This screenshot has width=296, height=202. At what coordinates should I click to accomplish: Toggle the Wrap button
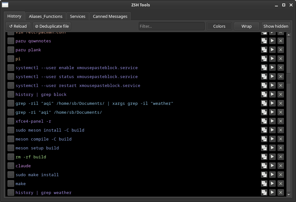pos(246,26)
